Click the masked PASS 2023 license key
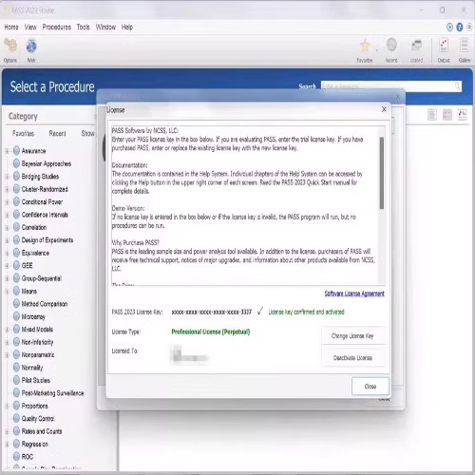475x475 pixels. [212, 312]
